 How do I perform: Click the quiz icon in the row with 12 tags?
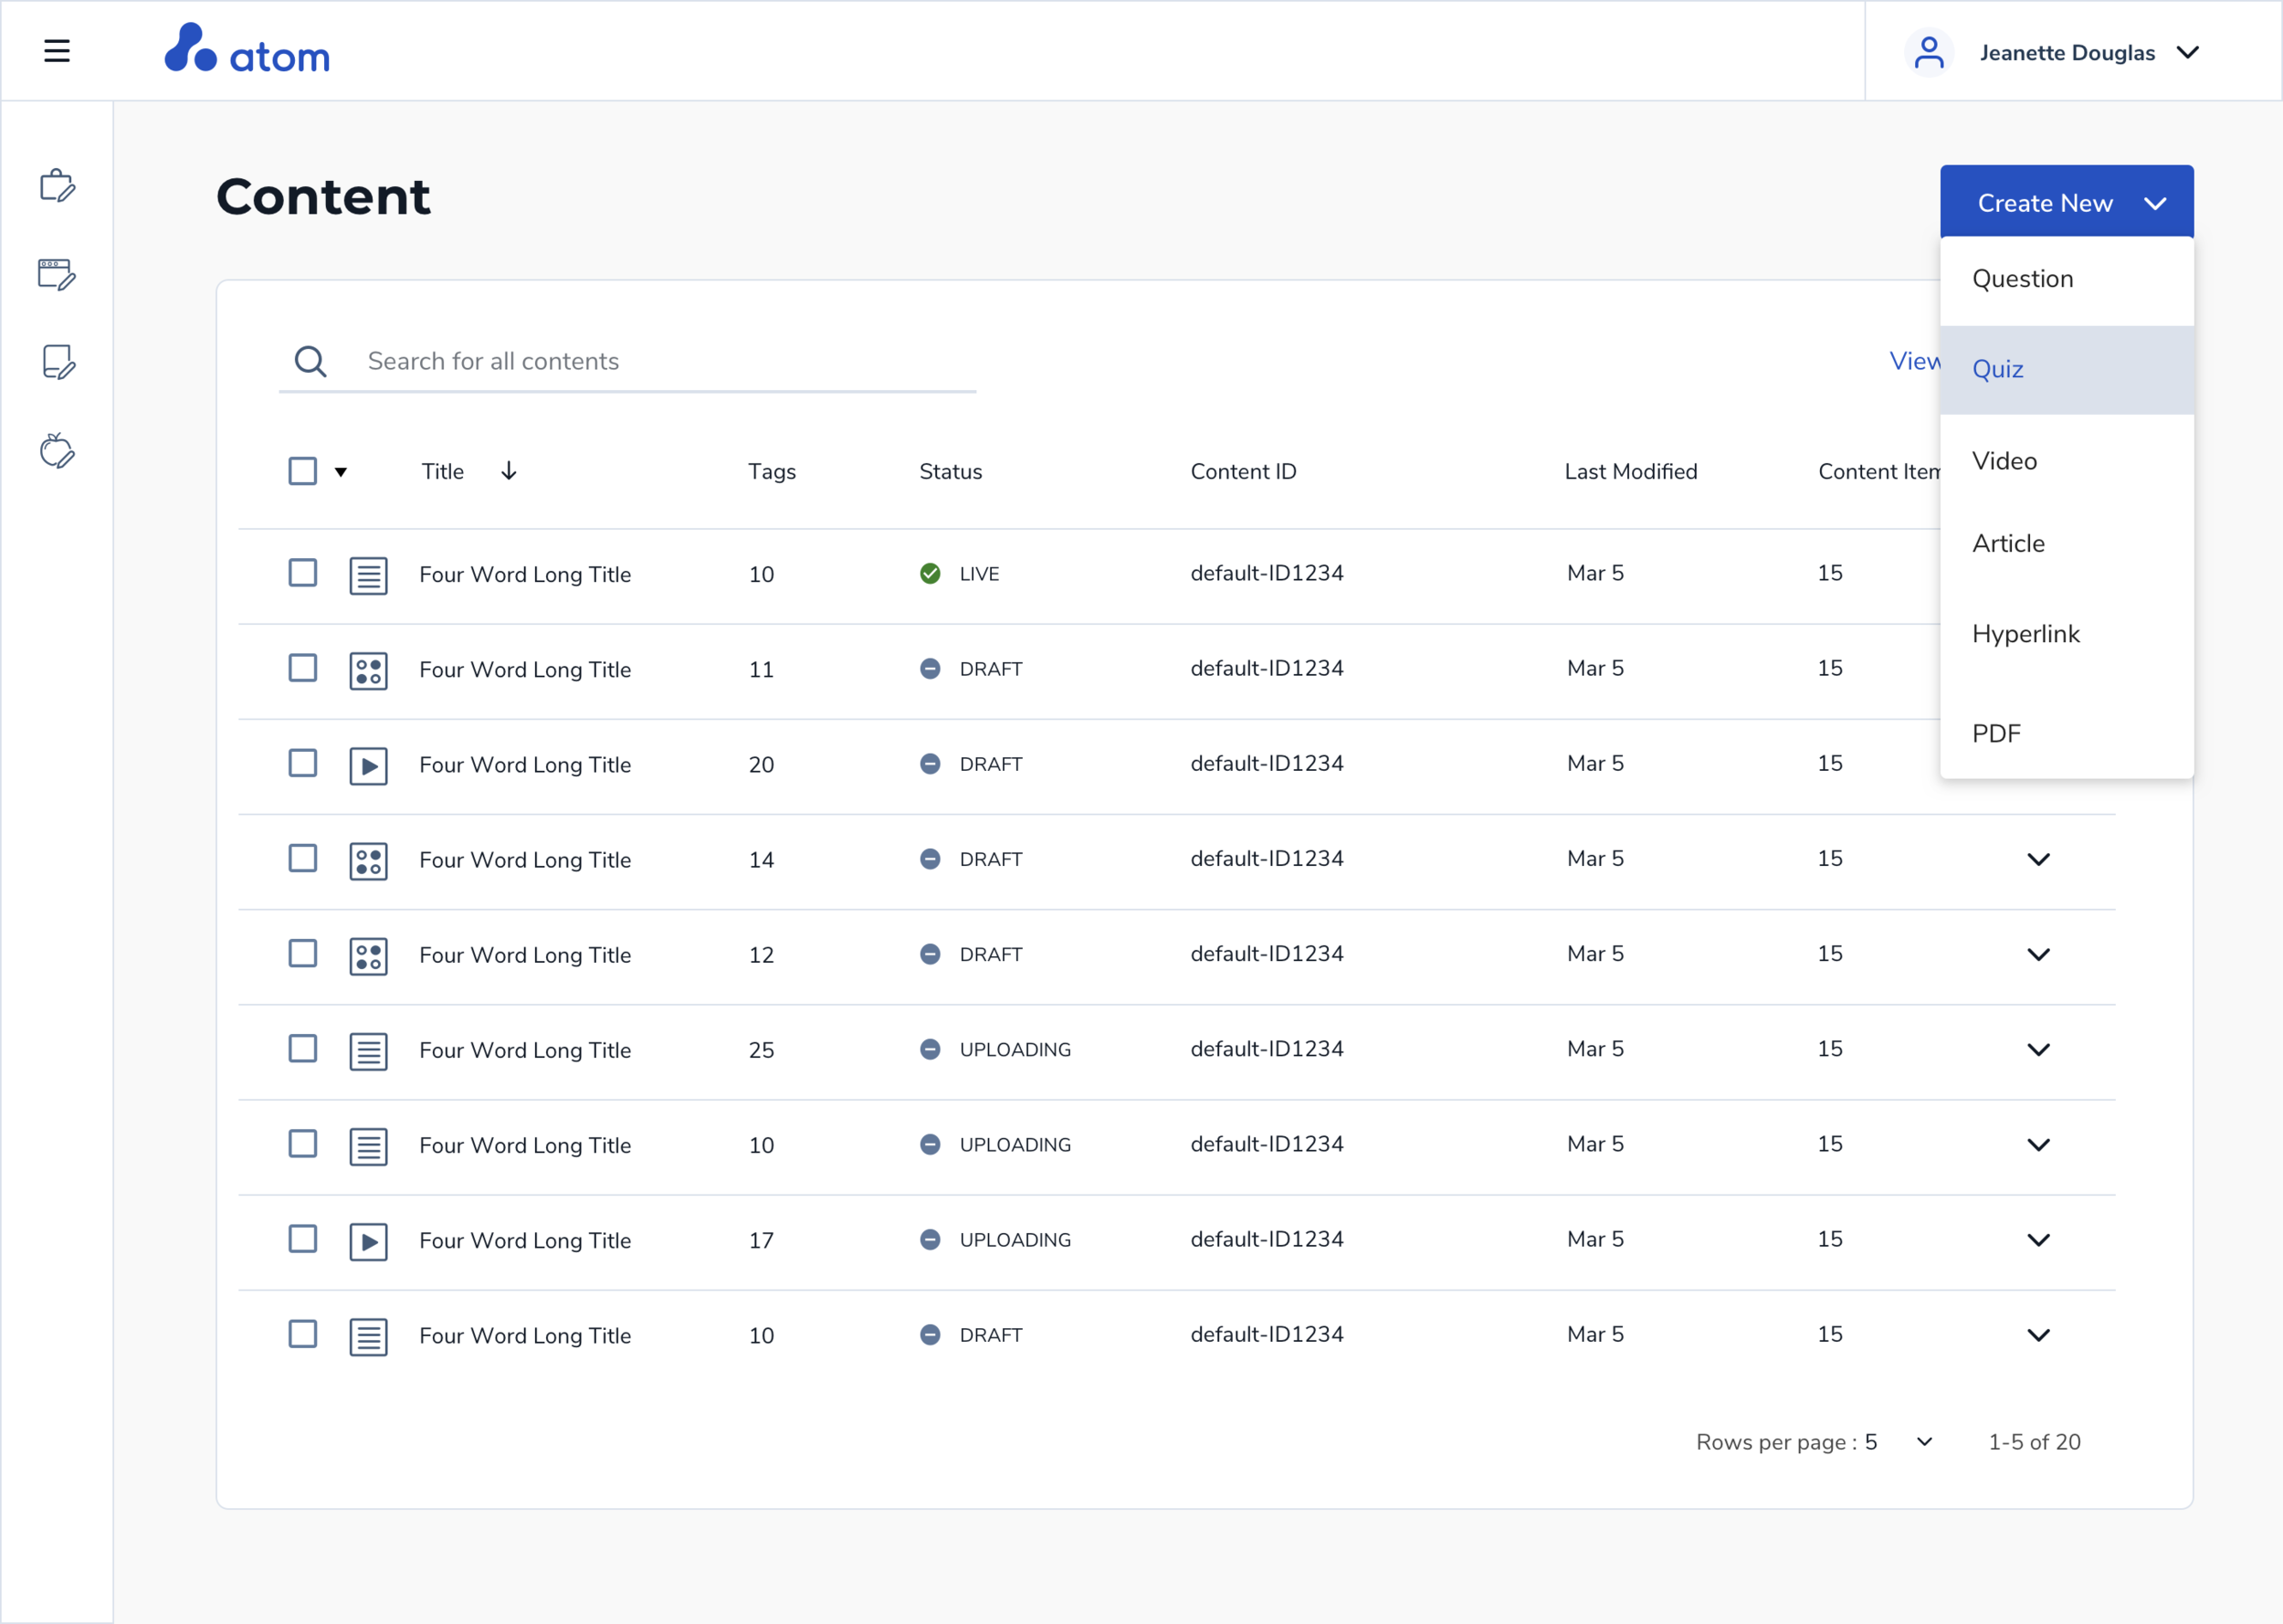369,956
